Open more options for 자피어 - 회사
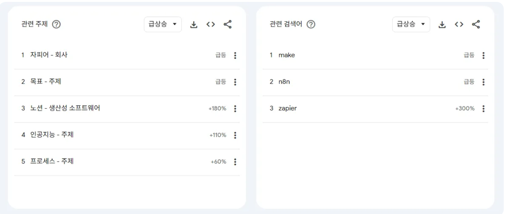 pyautogui.click(x=235, y=56)
